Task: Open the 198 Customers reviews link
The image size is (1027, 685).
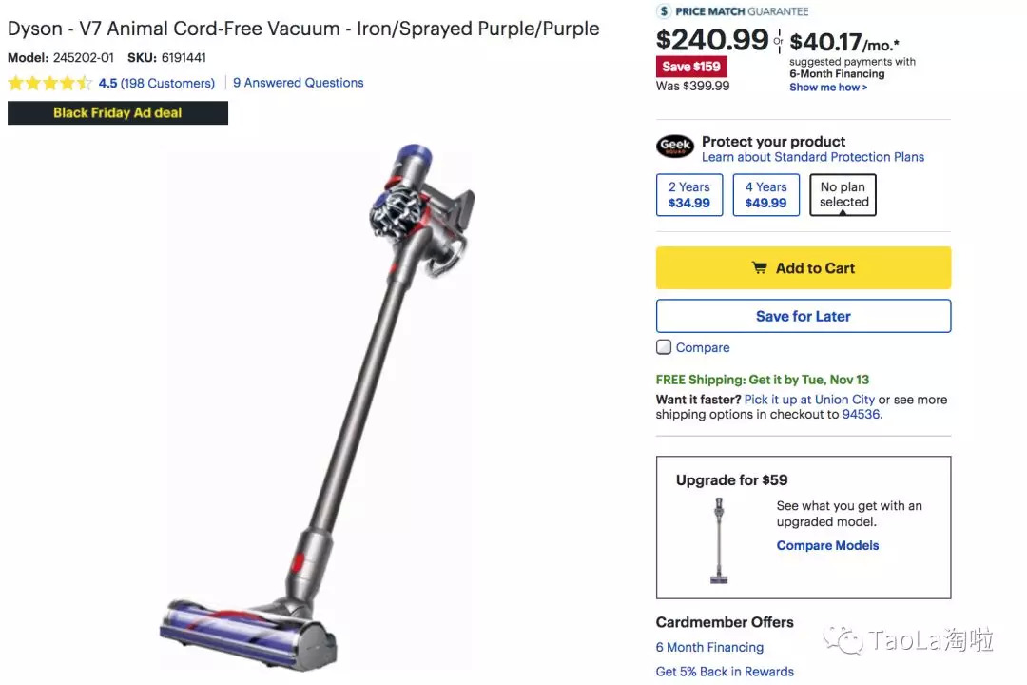Action: coord(167,84)
